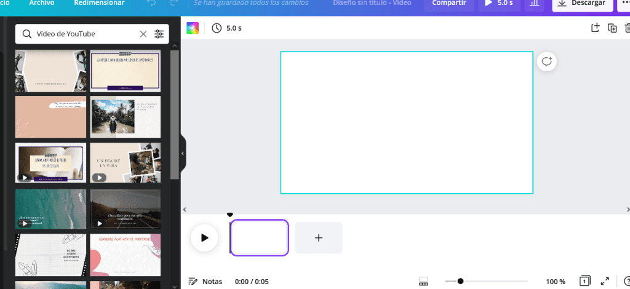Play the 5.0 s video preview
The width and height of the screenshot is (630, 289).
(x=498, y=3)
